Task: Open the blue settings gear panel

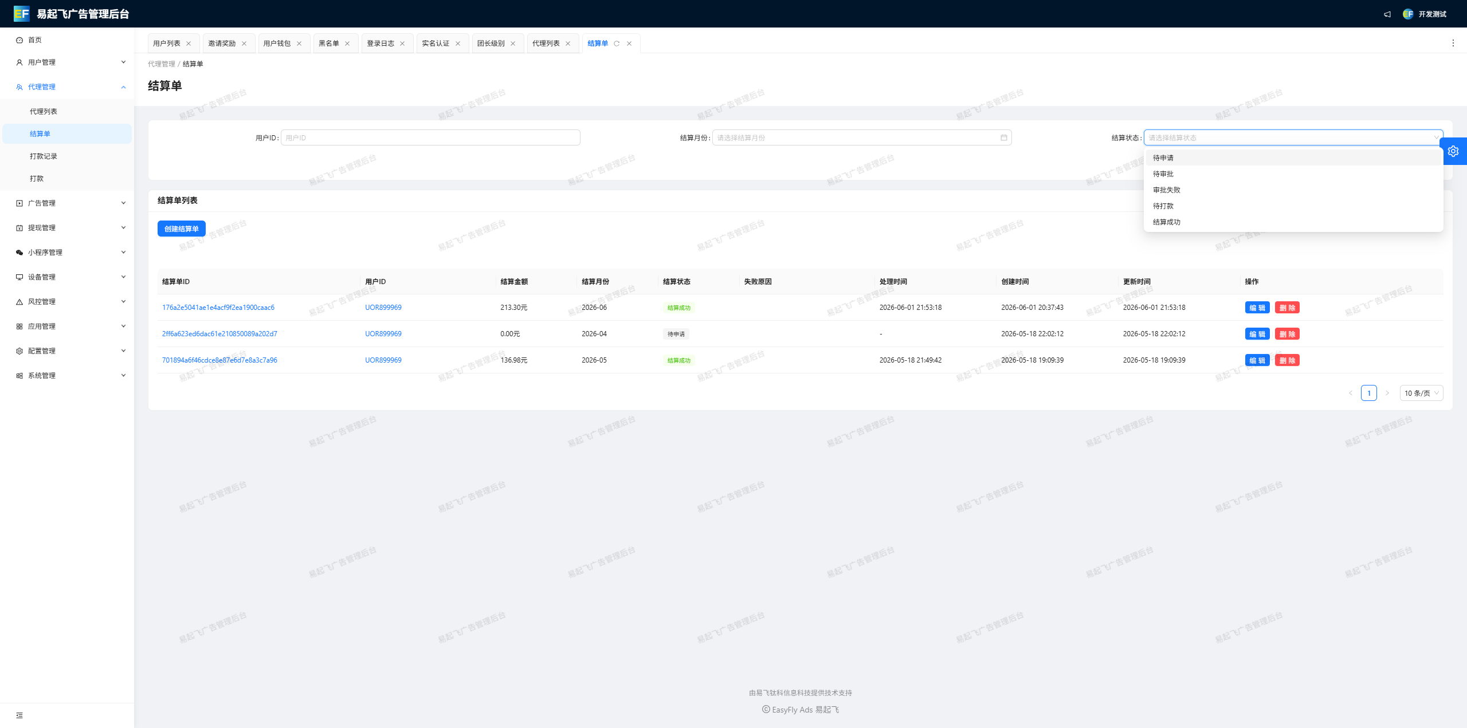Action: (1453, 151)
